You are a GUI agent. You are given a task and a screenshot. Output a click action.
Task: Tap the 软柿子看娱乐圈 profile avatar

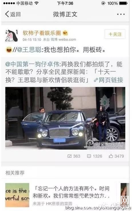coord(11,36)
